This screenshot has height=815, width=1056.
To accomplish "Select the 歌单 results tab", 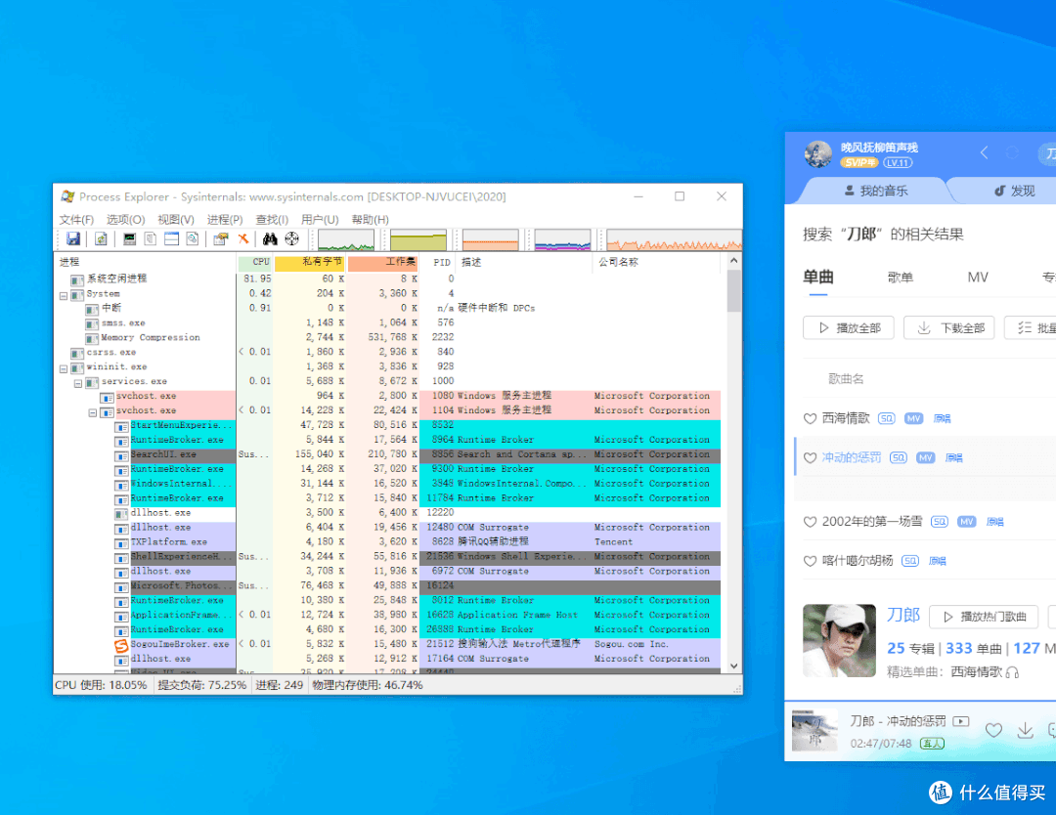I will pos(900,278).
